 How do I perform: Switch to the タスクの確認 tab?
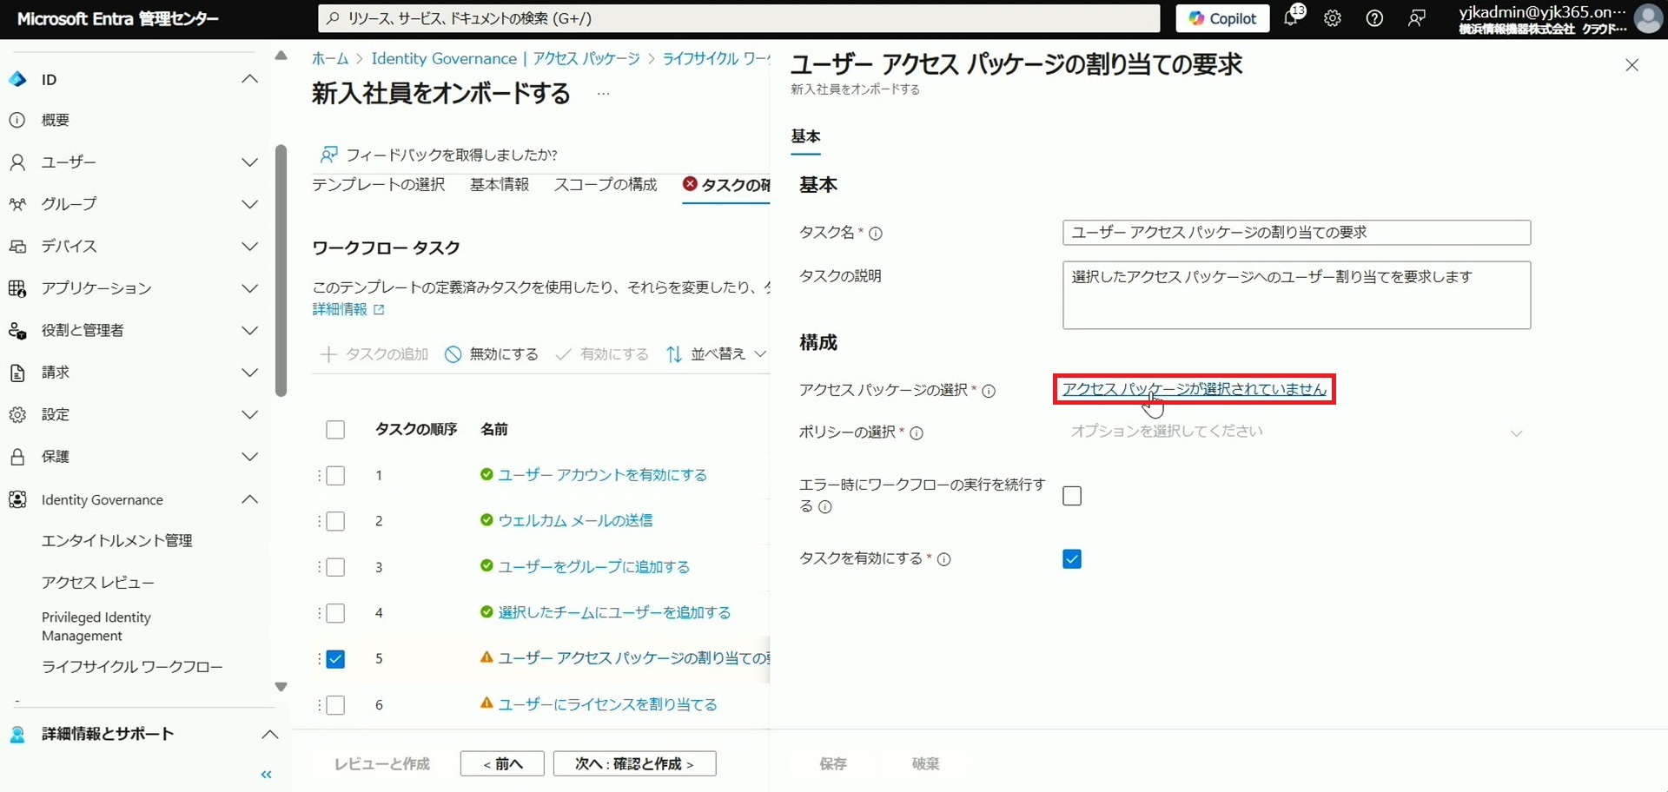(727, 185)
